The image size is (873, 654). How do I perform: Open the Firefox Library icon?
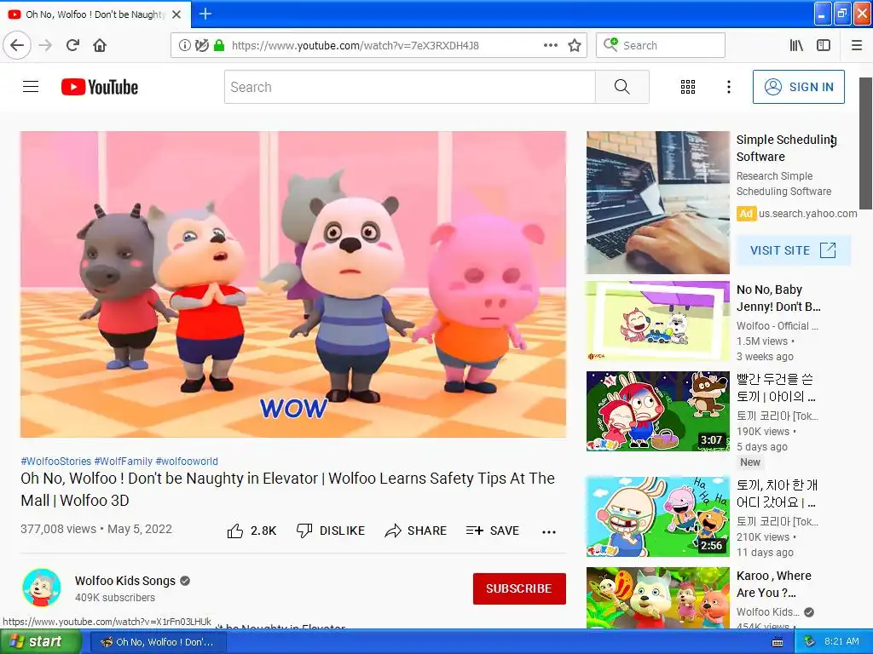click(x=796, y=45)
